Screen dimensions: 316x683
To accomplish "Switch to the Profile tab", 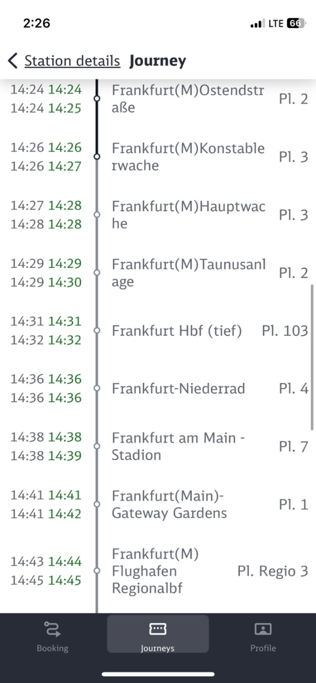I will coord(263,635).
